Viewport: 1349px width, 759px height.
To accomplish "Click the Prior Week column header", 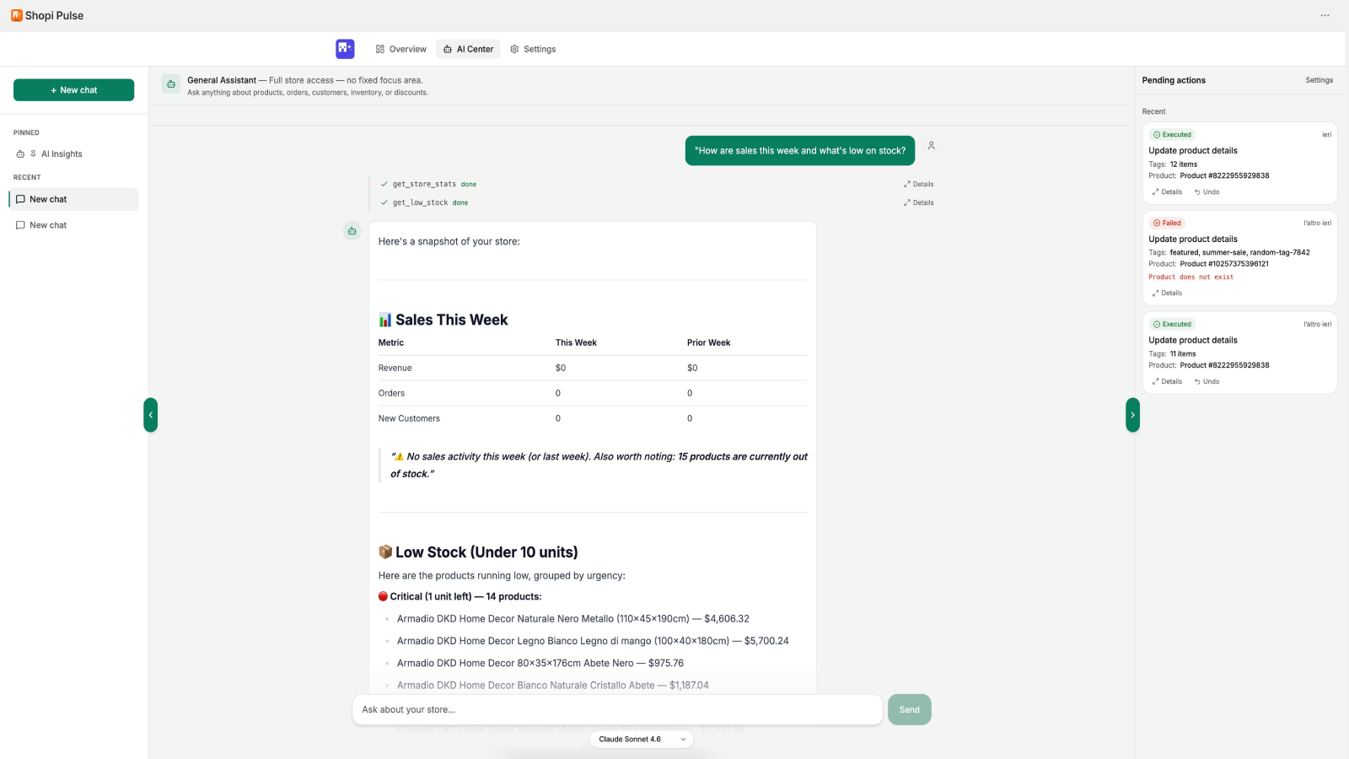I will (x=708, y=342).
